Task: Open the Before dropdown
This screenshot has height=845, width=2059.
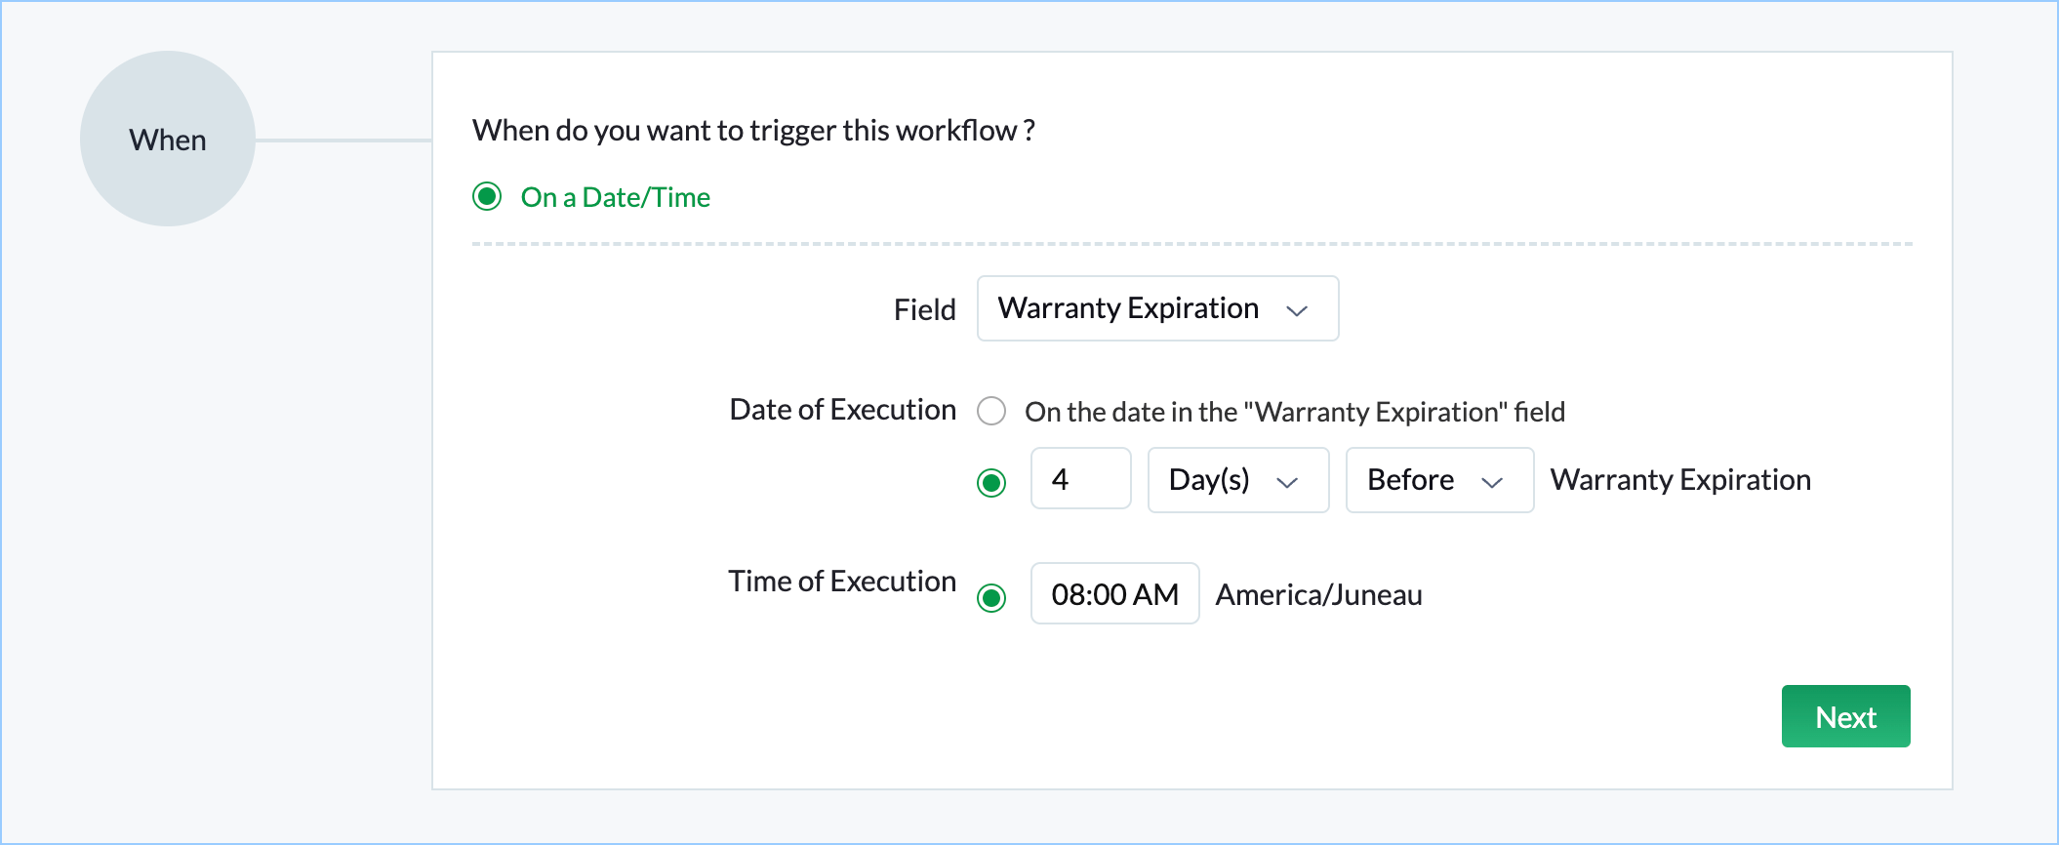Action: (x=1438, y=480)
